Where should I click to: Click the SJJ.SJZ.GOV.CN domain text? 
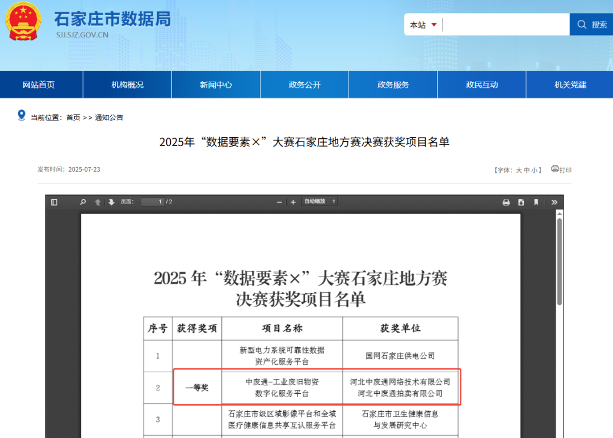(82, 35)
